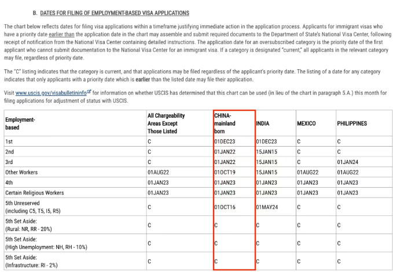Select the CHINA-mainland born column header
This screenshot has width=393, height=272.
[225, 123]
